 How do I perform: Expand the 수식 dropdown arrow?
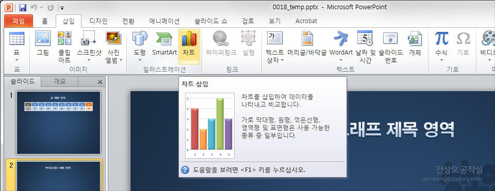tap(441, 60)
